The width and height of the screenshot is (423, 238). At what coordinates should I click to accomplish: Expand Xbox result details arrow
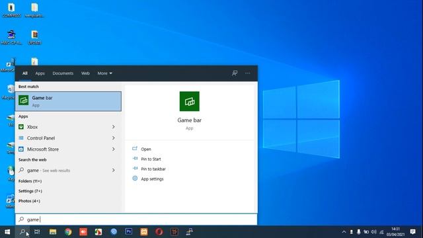(x=114, y=127)
